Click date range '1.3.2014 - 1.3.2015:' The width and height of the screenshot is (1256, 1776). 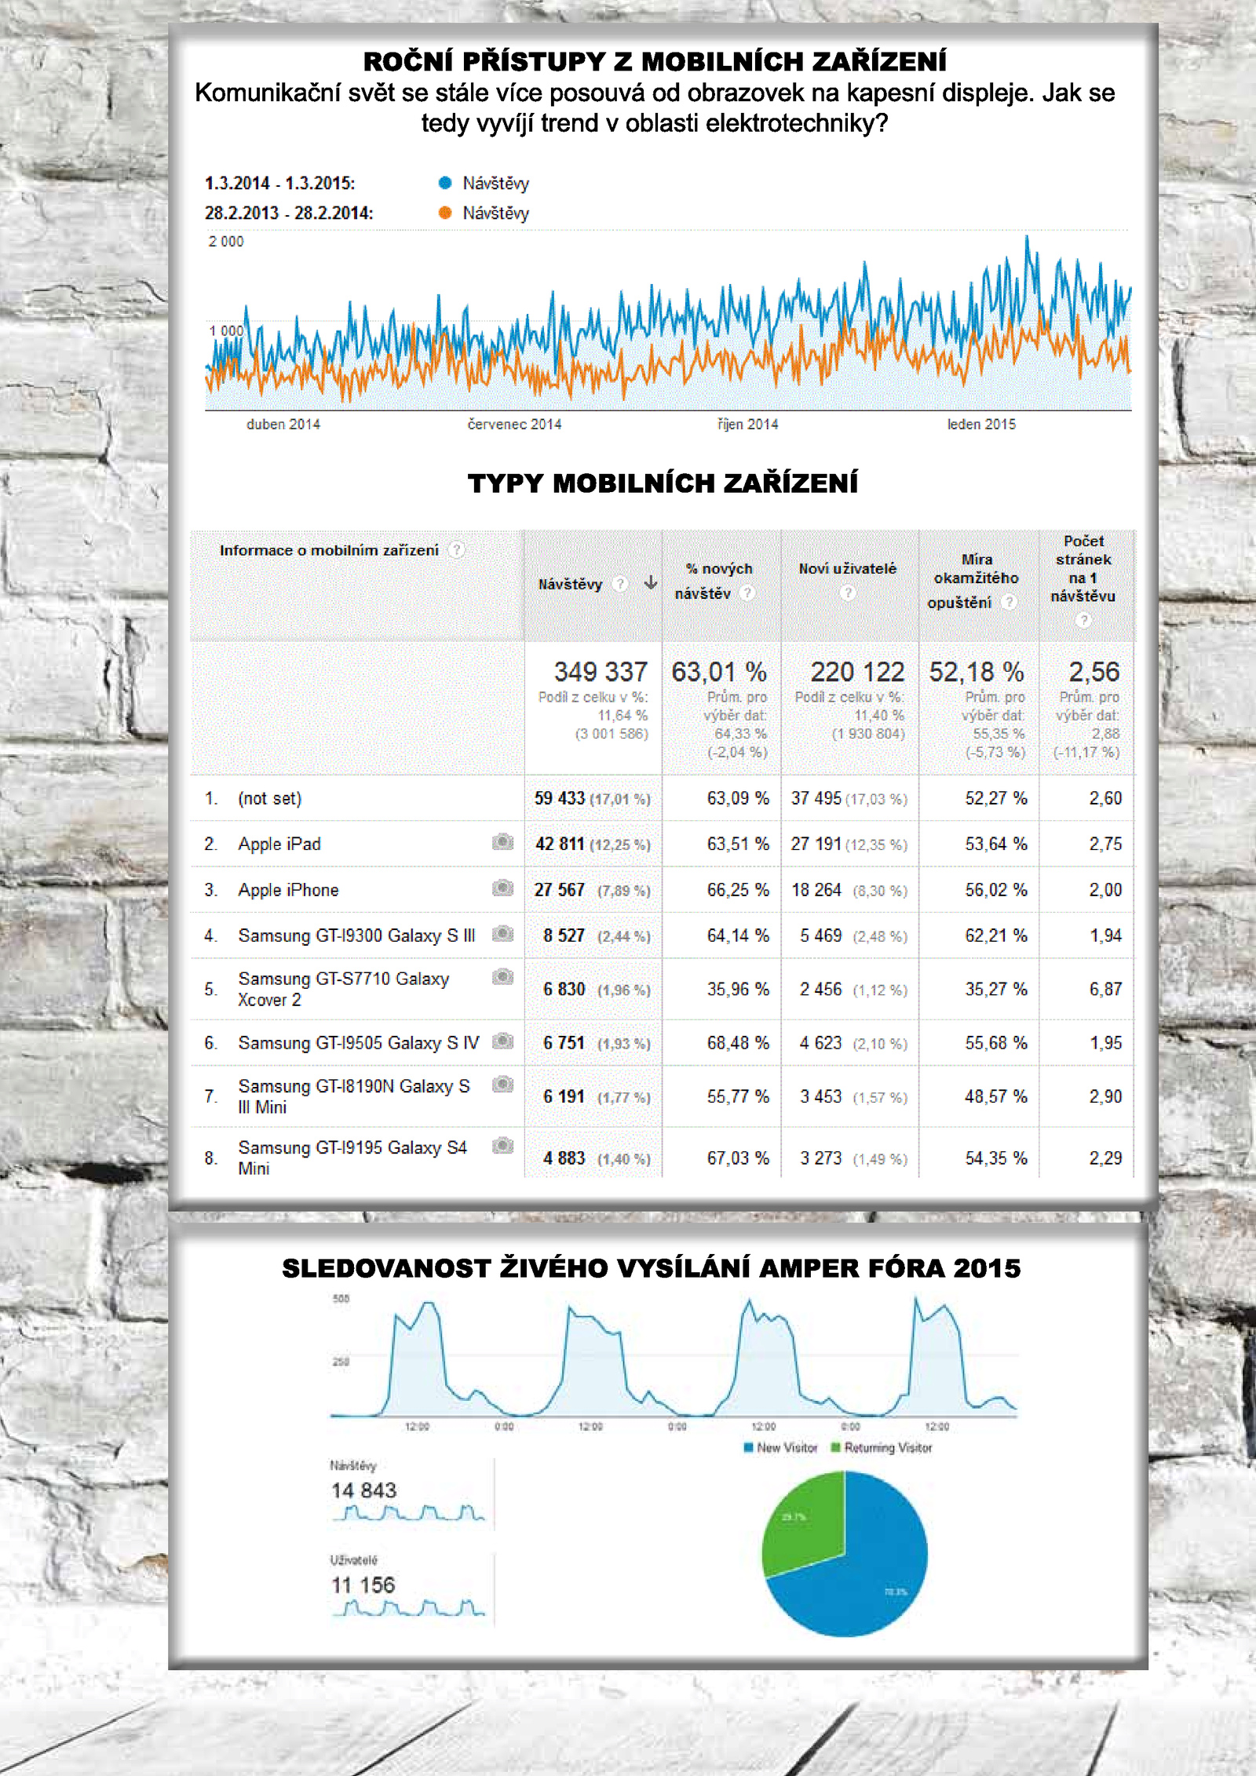click(279, 184)
